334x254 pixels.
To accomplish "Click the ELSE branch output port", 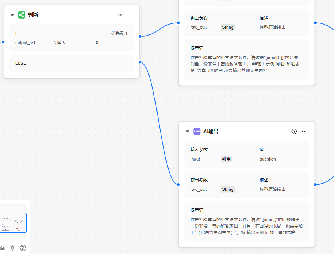I will click(x=140, y=62).
